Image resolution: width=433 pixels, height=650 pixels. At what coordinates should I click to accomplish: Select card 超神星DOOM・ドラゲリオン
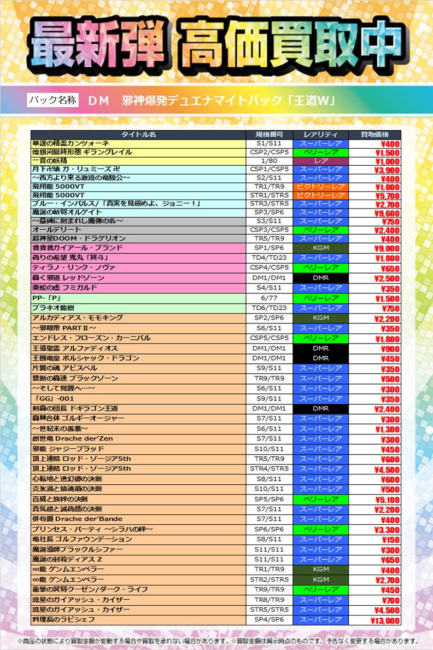point(79,239)
